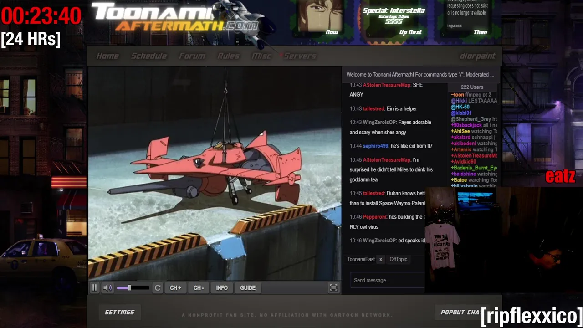The image size is (583, 328).
Task: Open the channel GUIDE
Action: (x=248, y=288)
